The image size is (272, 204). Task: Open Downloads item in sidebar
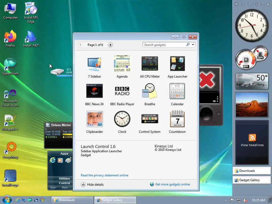click(x=252, y=171)
